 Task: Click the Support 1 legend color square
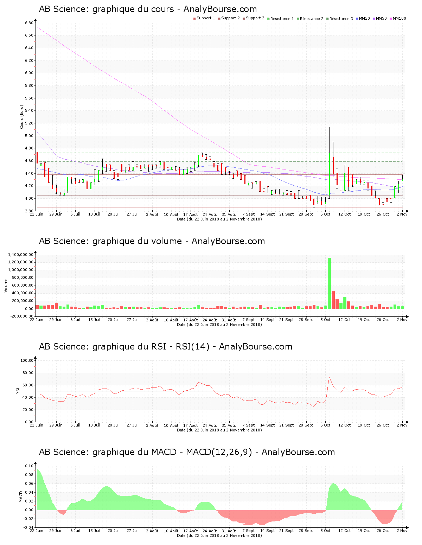click(194, 18)
